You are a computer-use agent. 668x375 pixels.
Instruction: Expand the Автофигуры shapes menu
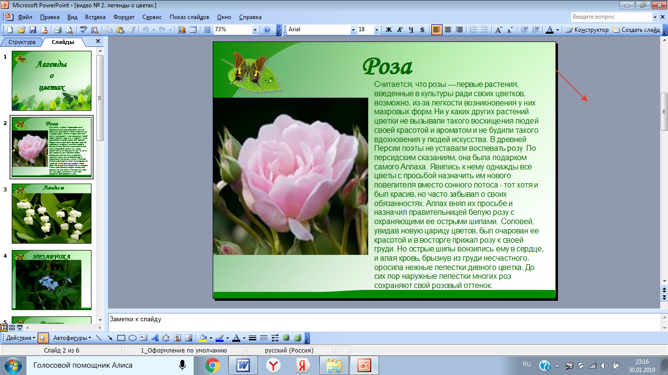(72, 338)
